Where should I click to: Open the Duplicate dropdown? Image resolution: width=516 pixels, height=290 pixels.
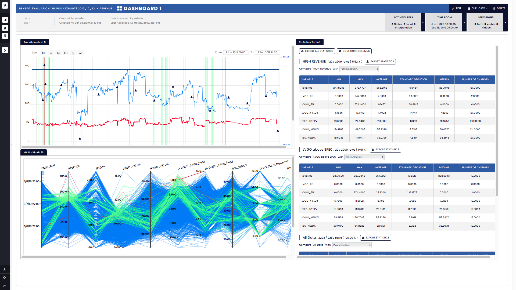[x=478, y=8]
